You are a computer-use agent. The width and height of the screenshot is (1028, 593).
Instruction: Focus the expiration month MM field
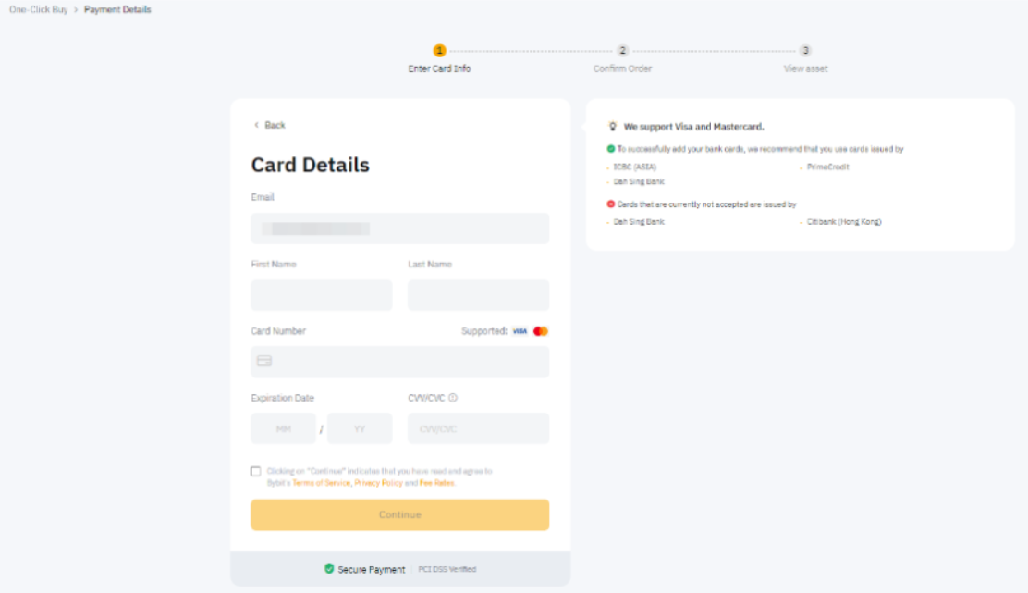pos(283,428)
